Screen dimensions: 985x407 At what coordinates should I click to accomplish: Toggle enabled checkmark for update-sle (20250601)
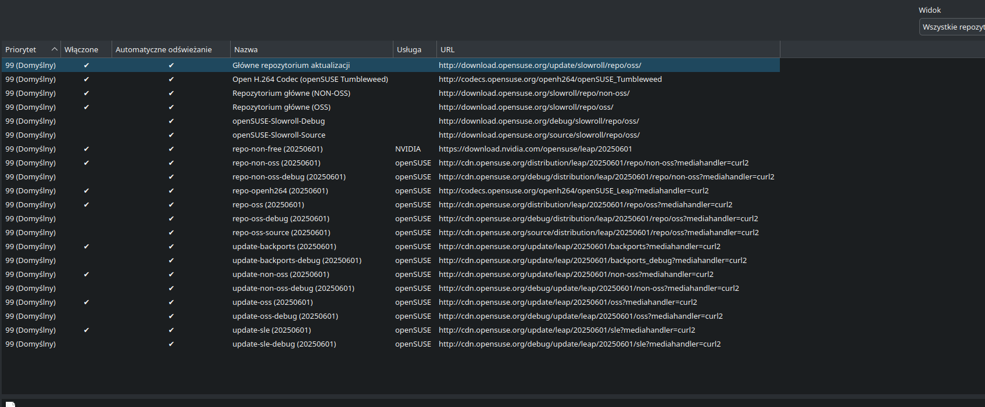pyautogui.click(x=86, y=330)
